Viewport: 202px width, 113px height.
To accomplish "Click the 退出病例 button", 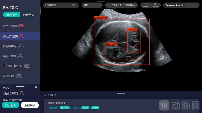I will tap(10, 105).
